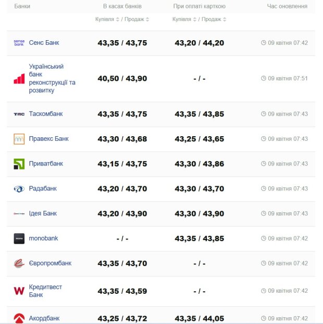Sort by Купівля under При оплаті карткою

184,19
